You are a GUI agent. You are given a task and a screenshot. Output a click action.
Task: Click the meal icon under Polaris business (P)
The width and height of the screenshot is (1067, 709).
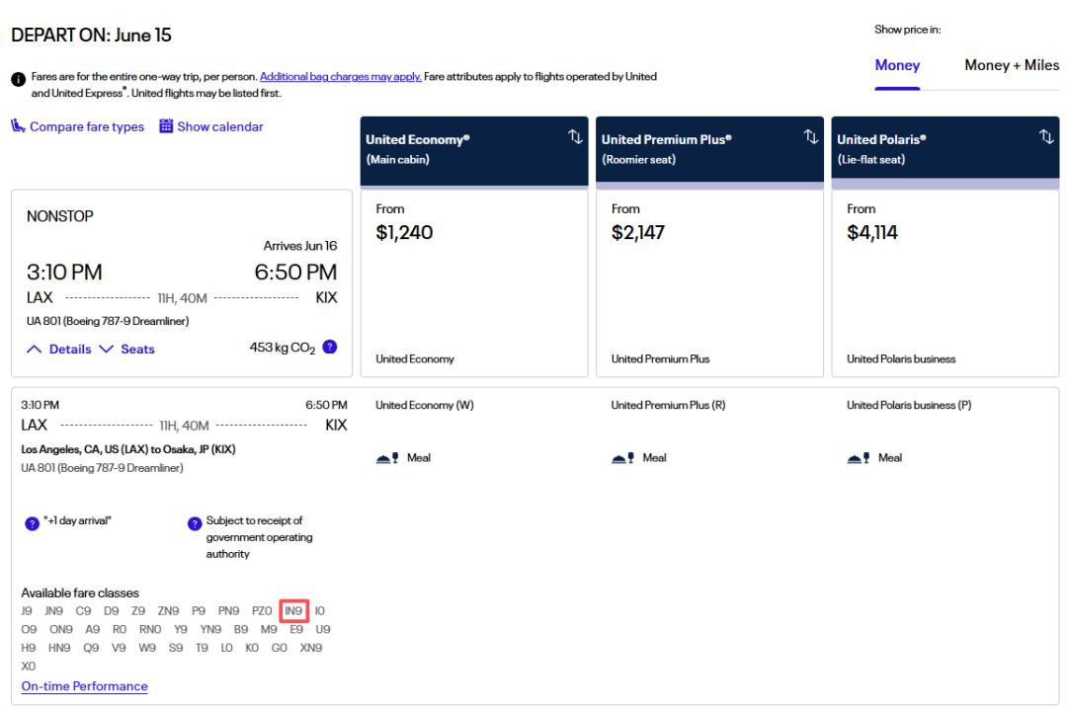[x=859, y=458]
